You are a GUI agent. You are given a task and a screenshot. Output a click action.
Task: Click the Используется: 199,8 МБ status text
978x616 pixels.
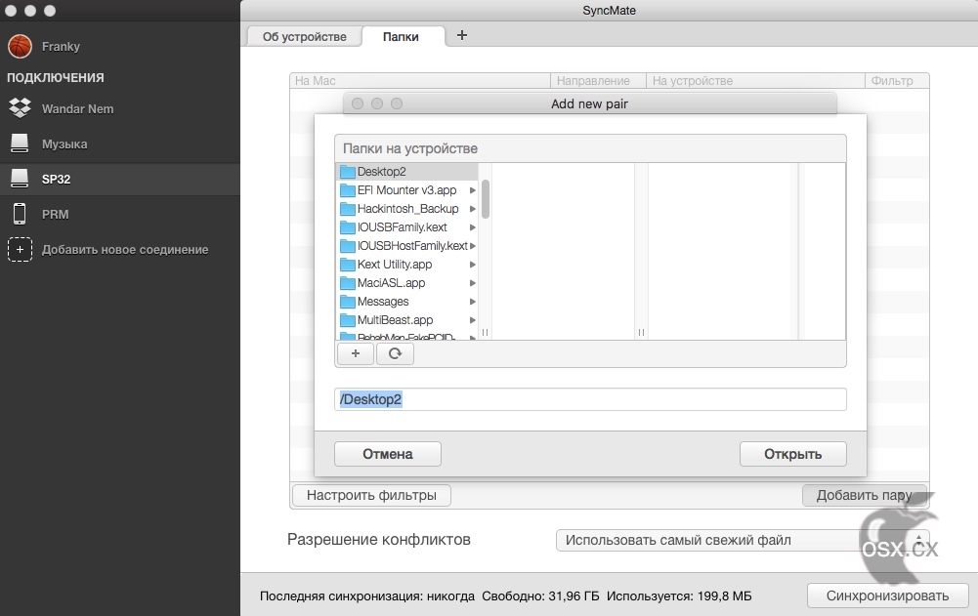tap(679, 596)
